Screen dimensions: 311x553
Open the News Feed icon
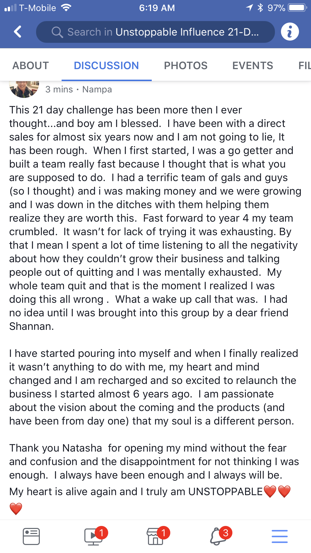pos(31,536)
